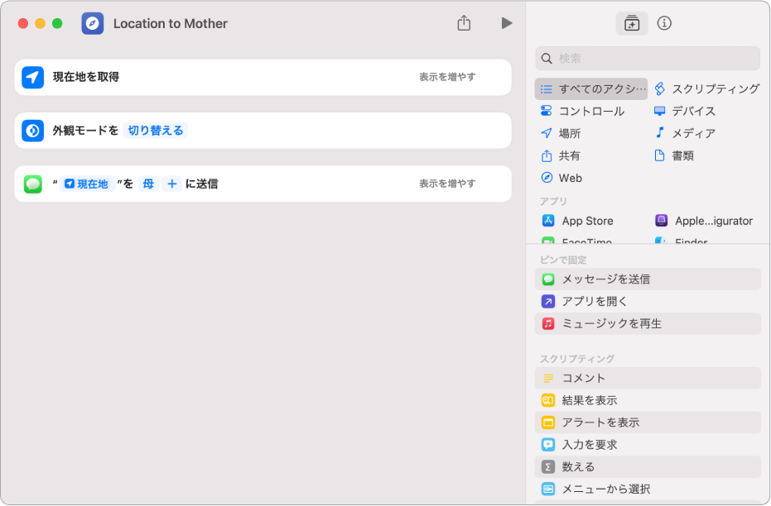Click the Location to Mother title
The height and width of the screenshot is (506, 771).
pyautogui.click(x=170, y=23)
